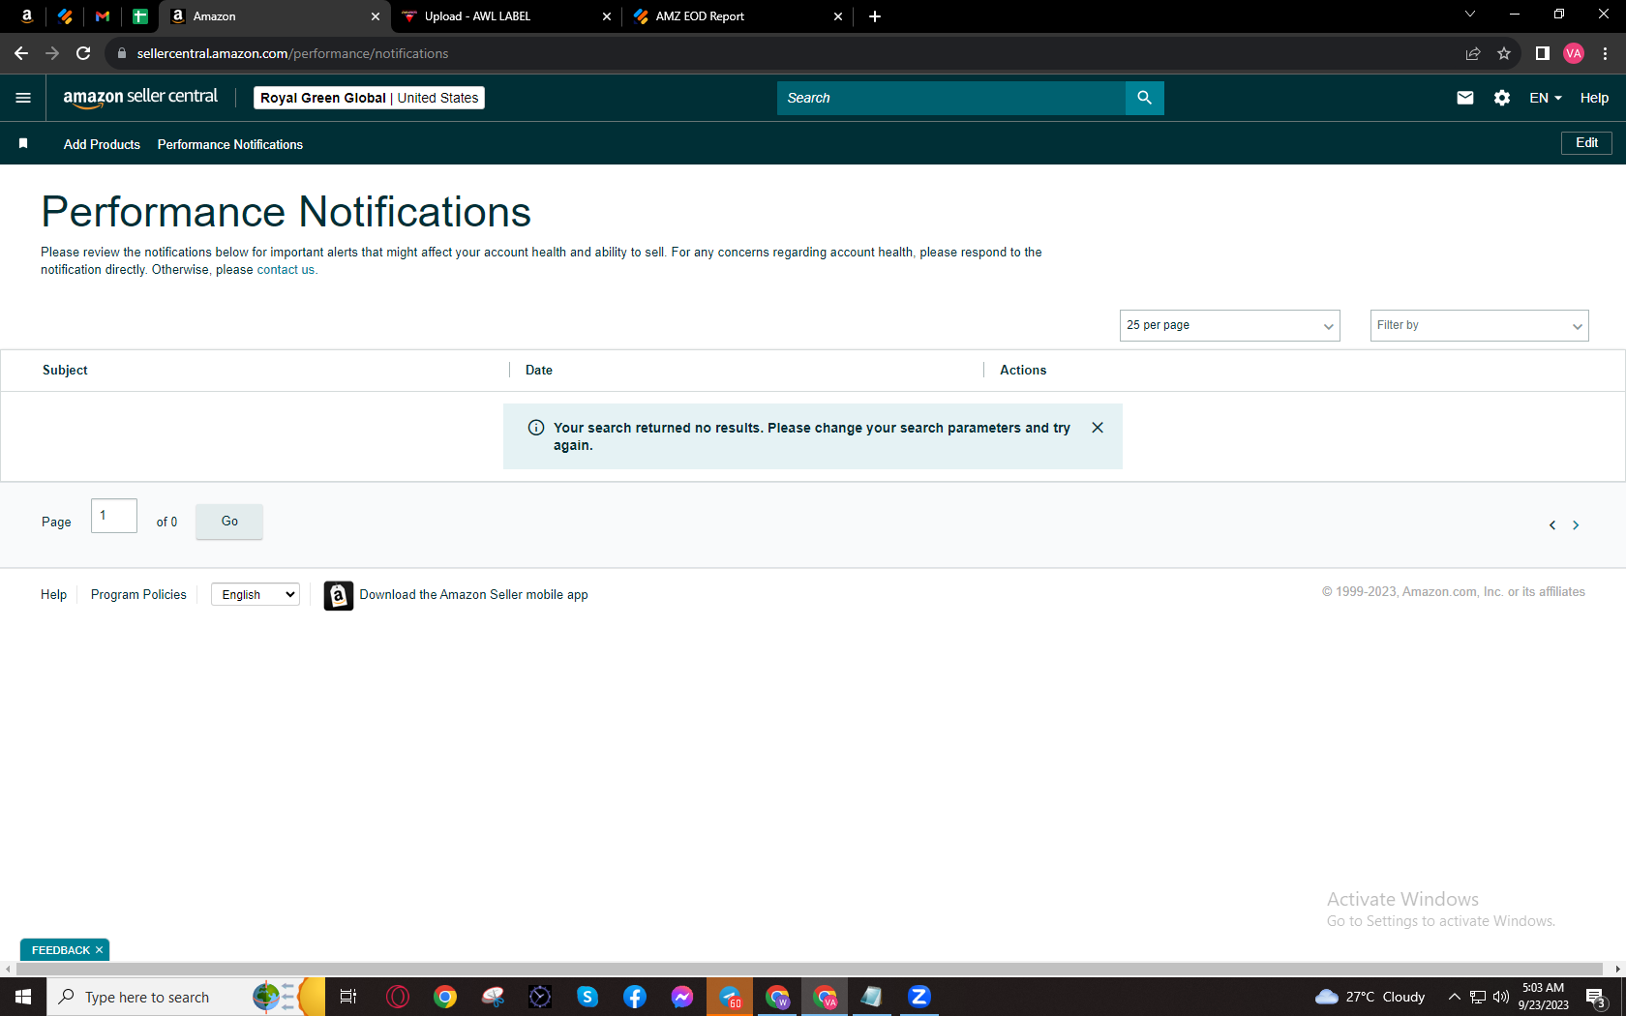The width and height of the screenshot is (1626, 1016).
Task: Open Messenger from the taskbar
Action: (682, 997)
